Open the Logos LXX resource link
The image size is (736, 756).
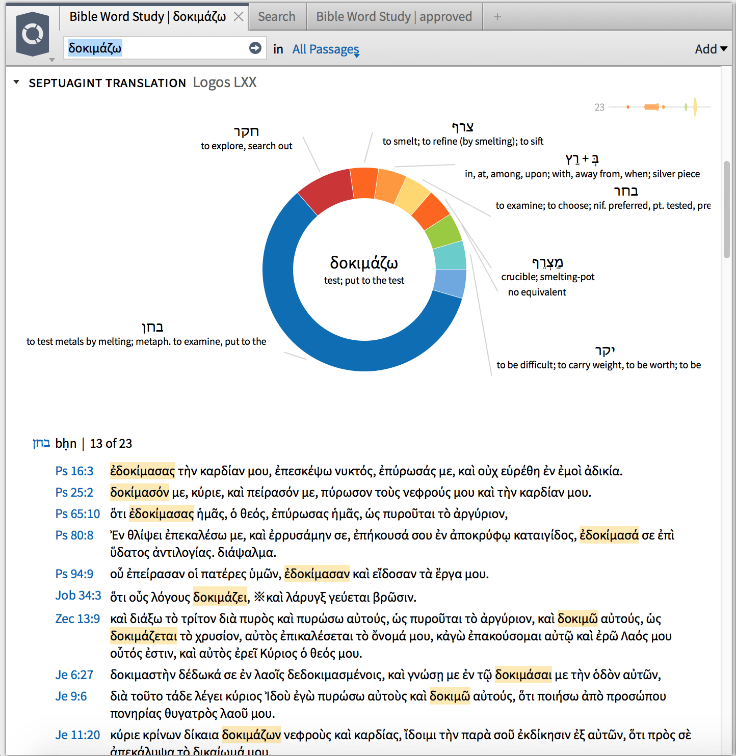[225, 83]
